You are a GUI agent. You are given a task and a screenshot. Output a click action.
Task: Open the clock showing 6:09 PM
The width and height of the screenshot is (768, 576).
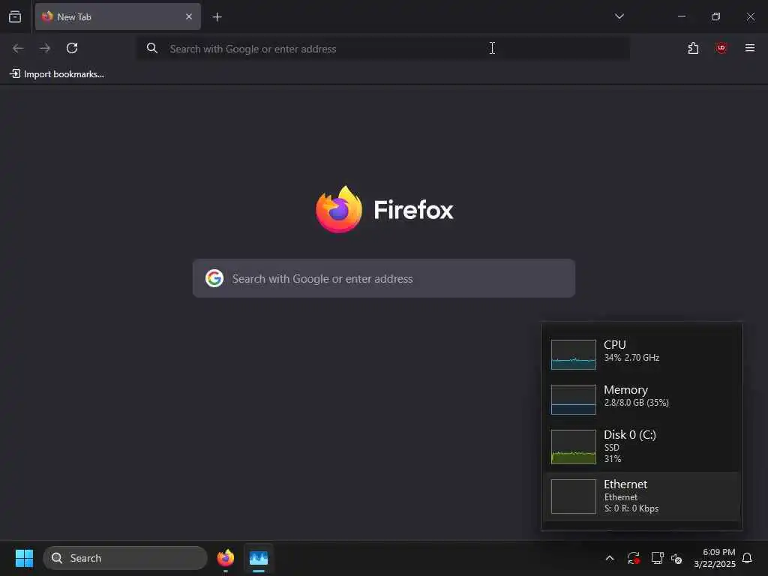714,558
